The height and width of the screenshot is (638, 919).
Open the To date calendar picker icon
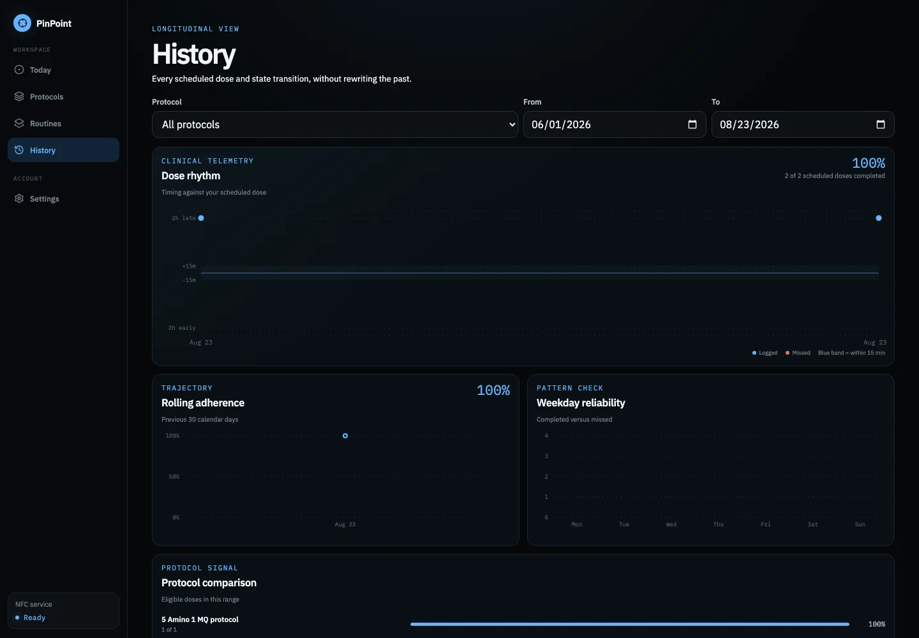click(881, 124)
